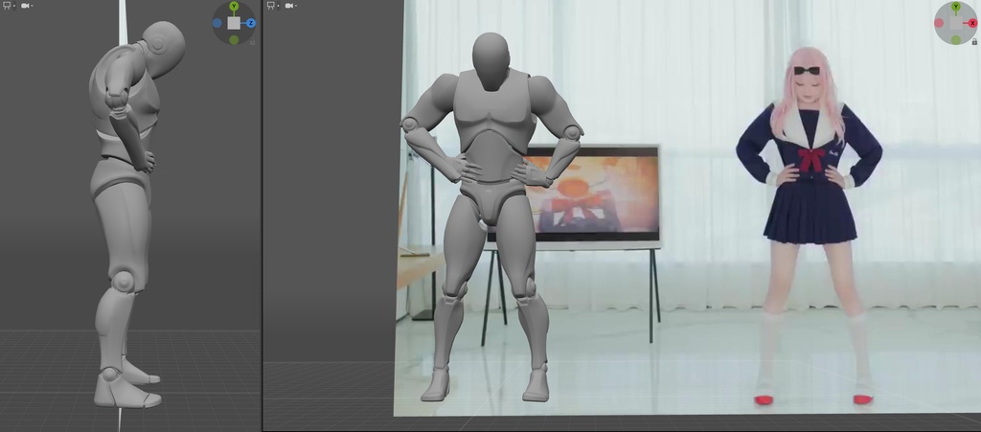
Task: Click the red X axis on right gizmo
Action: [x=973, y=23]
